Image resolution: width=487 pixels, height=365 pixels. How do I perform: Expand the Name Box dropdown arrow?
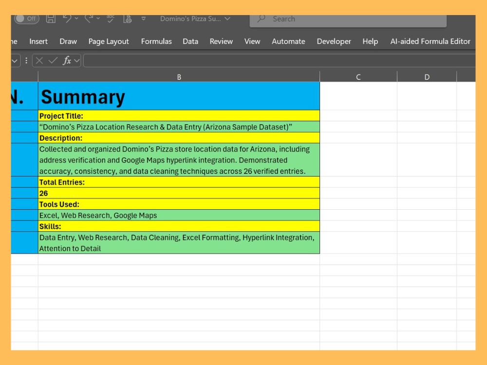click(15, 61)
